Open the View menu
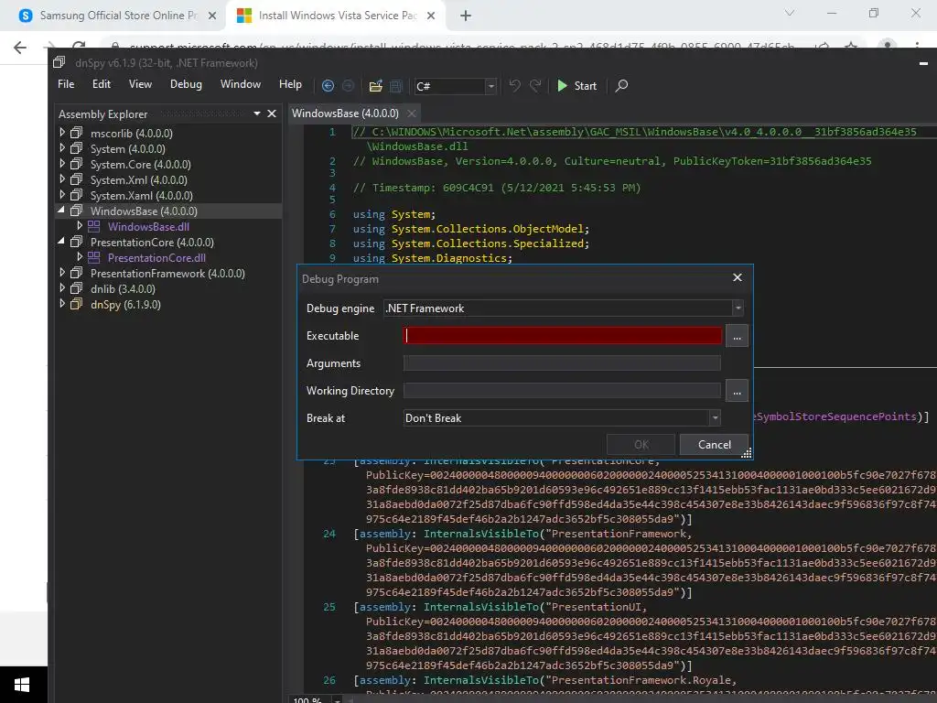This screenshot has height=703, width=937. [x=140, y=84]
